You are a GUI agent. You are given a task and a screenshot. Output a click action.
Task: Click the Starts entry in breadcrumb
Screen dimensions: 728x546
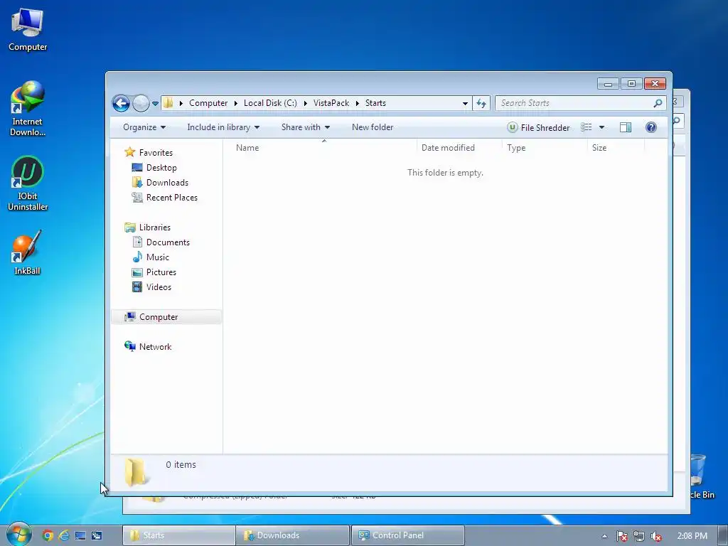[375, 103]
